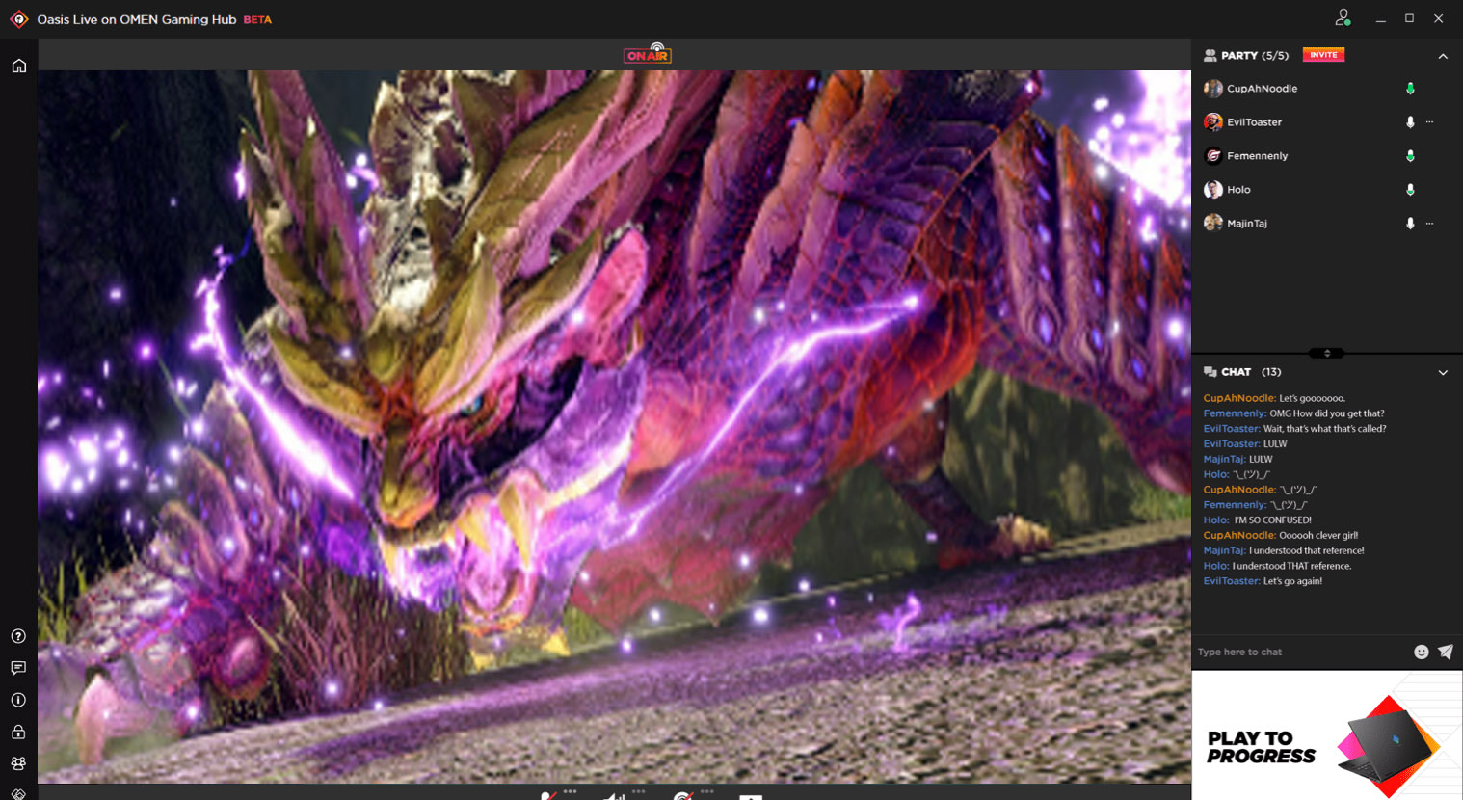Image resolution: width=1463 pixels, height=800 pixels.
Task: Click CupAhNoodle's avatar
Action: point(1213,89)
